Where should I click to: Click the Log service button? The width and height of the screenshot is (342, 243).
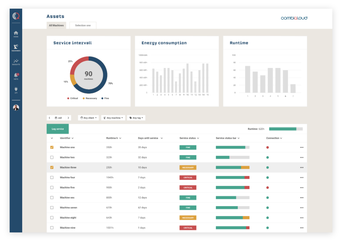(57, 129)
